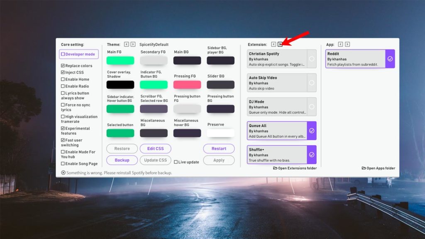Uncheck Fast user switching
Screen dimensions: 425x239
click(63, 140)
